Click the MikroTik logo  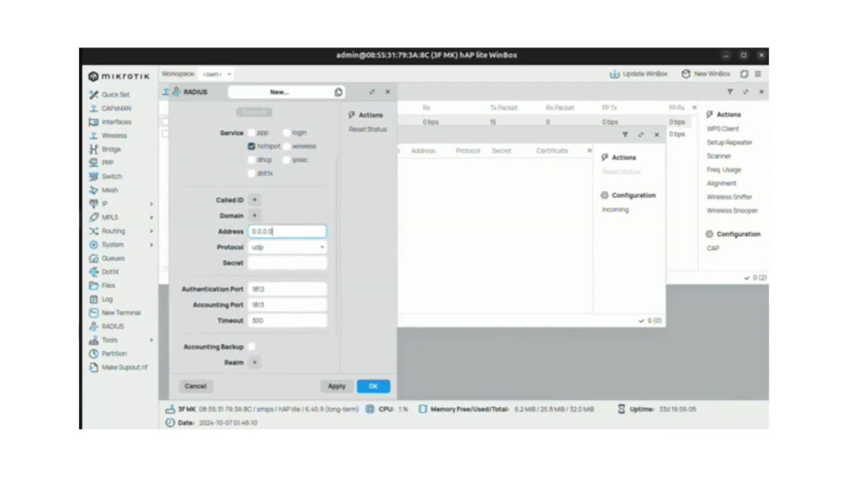[119, 76]
